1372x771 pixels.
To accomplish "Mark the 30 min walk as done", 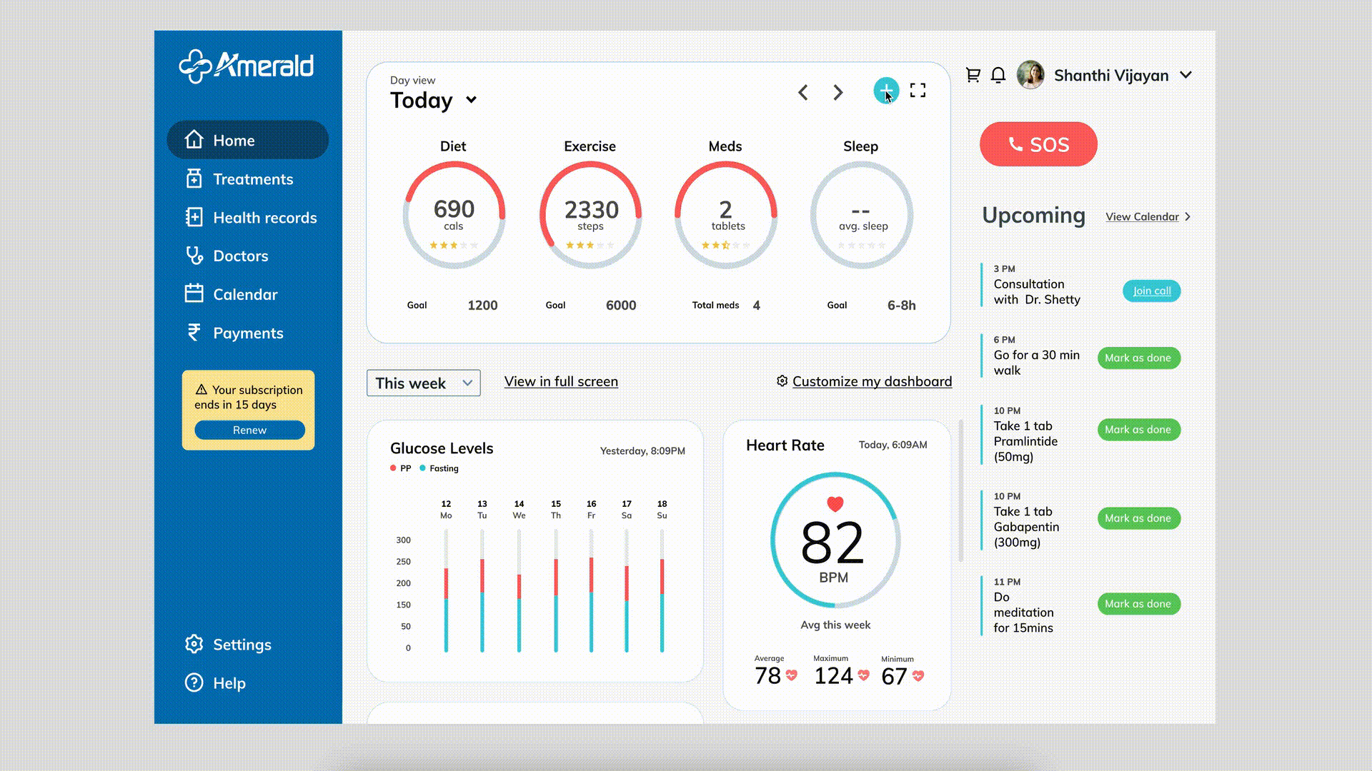I will [1138, 358].
